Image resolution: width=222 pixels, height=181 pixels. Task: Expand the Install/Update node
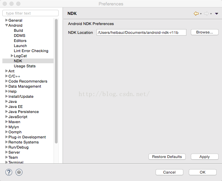6,96
